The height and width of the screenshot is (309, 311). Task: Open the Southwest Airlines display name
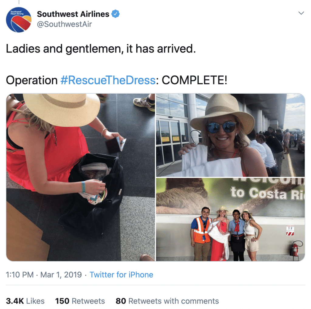pos(73,14)
